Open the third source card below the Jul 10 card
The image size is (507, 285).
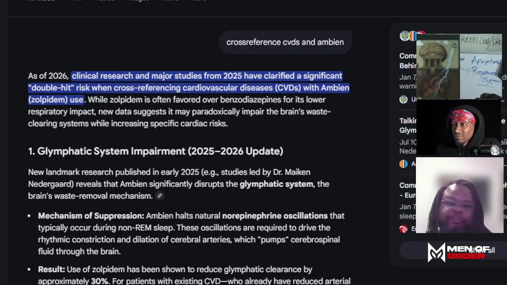pyautogui.click(x=408, y=195)
